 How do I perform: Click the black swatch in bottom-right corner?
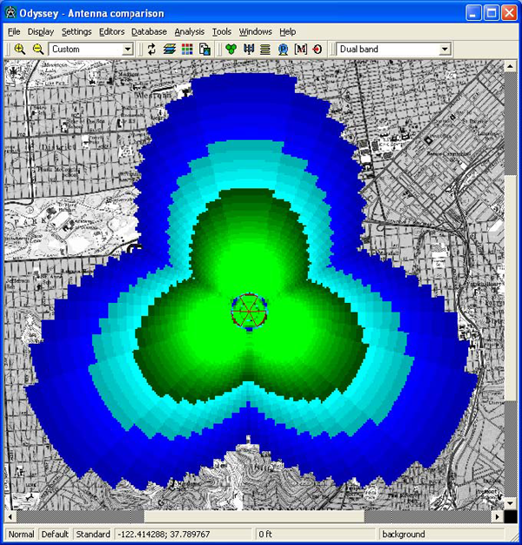pyautogui.click(x=511, y=516)
